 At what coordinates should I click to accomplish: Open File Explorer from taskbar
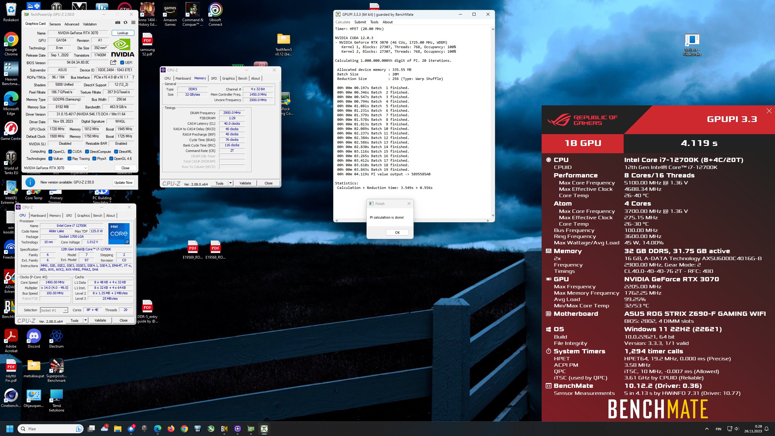tap(117, 429)
